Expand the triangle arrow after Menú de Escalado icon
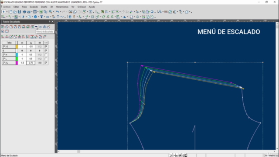 click(x=41, y=27)
